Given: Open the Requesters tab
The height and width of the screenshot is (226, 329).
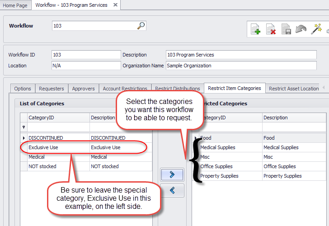Looking at the screenshot, I should point(52,89).
